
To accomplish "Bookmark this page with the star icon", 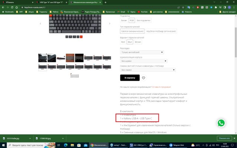I will click(183, 7).
